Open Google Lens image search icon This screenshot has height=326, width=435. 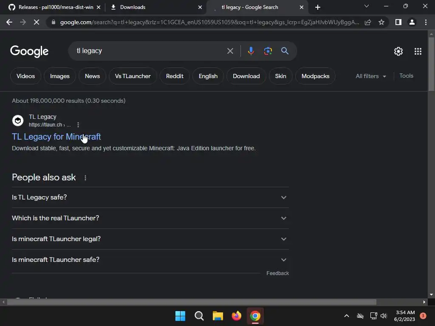[x=268, y=51]
